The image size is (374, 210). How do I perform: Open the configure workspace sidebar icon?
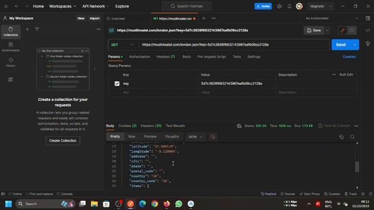point(11,79)
